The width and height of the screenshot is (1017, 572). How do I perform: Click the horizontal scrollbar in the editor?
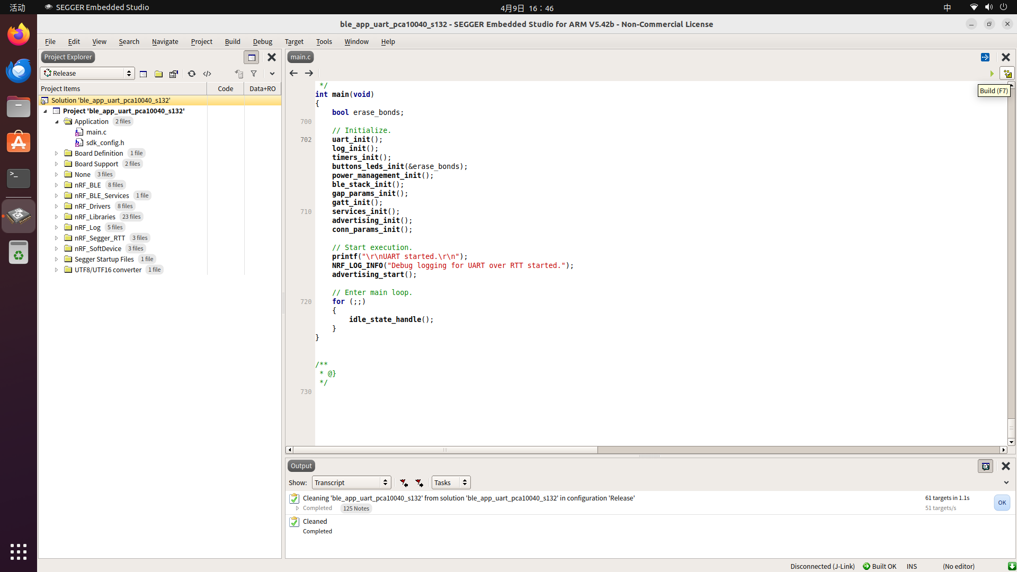445,450
